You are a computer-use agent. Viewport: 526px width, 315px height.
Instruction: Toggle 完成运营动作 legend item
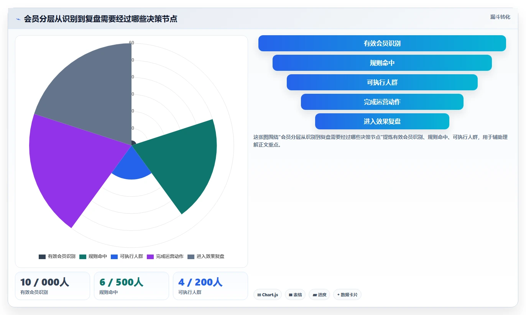165,256
